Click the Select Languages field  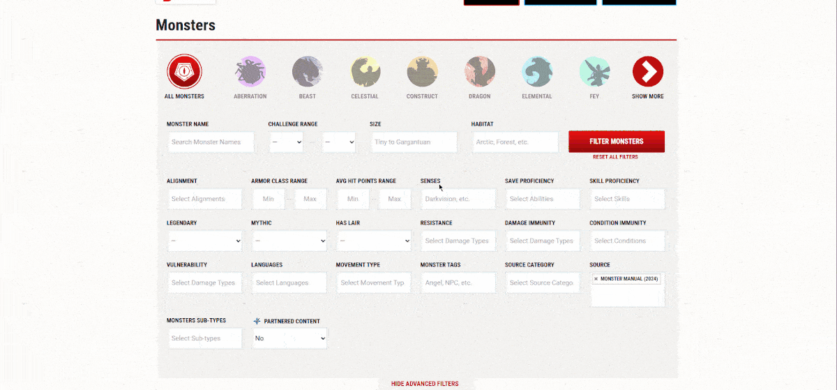click(x=289, y=283)
